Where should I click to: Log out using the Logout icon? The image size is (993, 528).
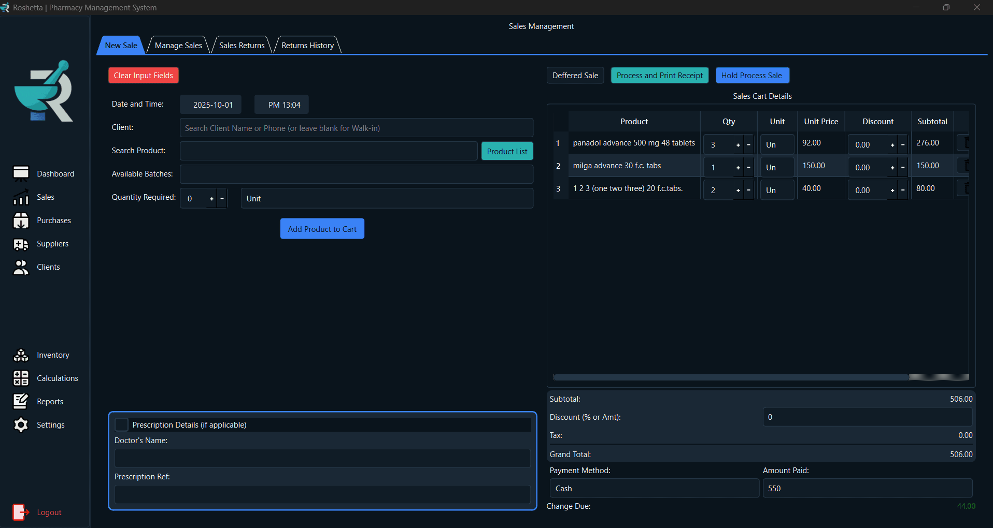21,512
